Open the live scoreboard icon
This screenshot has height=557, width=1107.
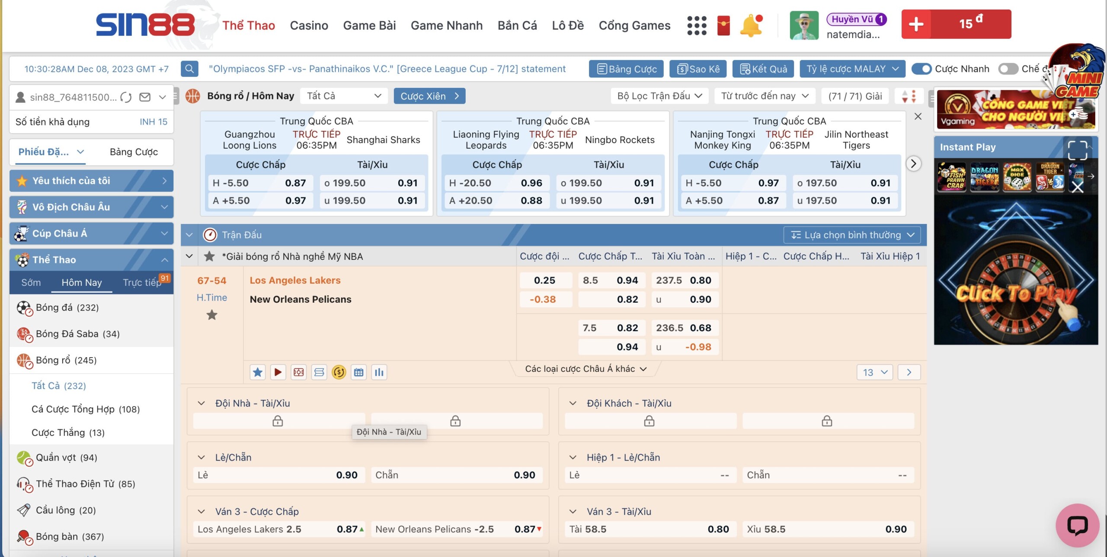coord(298,372)
